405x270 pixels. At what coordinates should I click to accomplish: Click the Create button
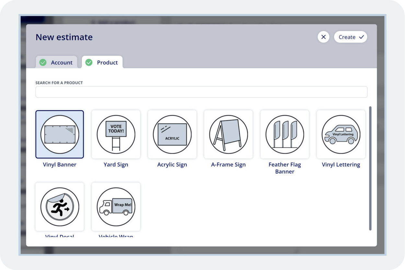coord(351,37)
